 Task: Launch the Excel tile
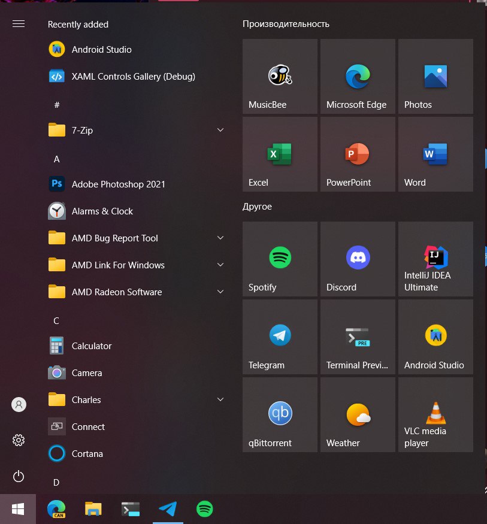click(x=280, y=154)
